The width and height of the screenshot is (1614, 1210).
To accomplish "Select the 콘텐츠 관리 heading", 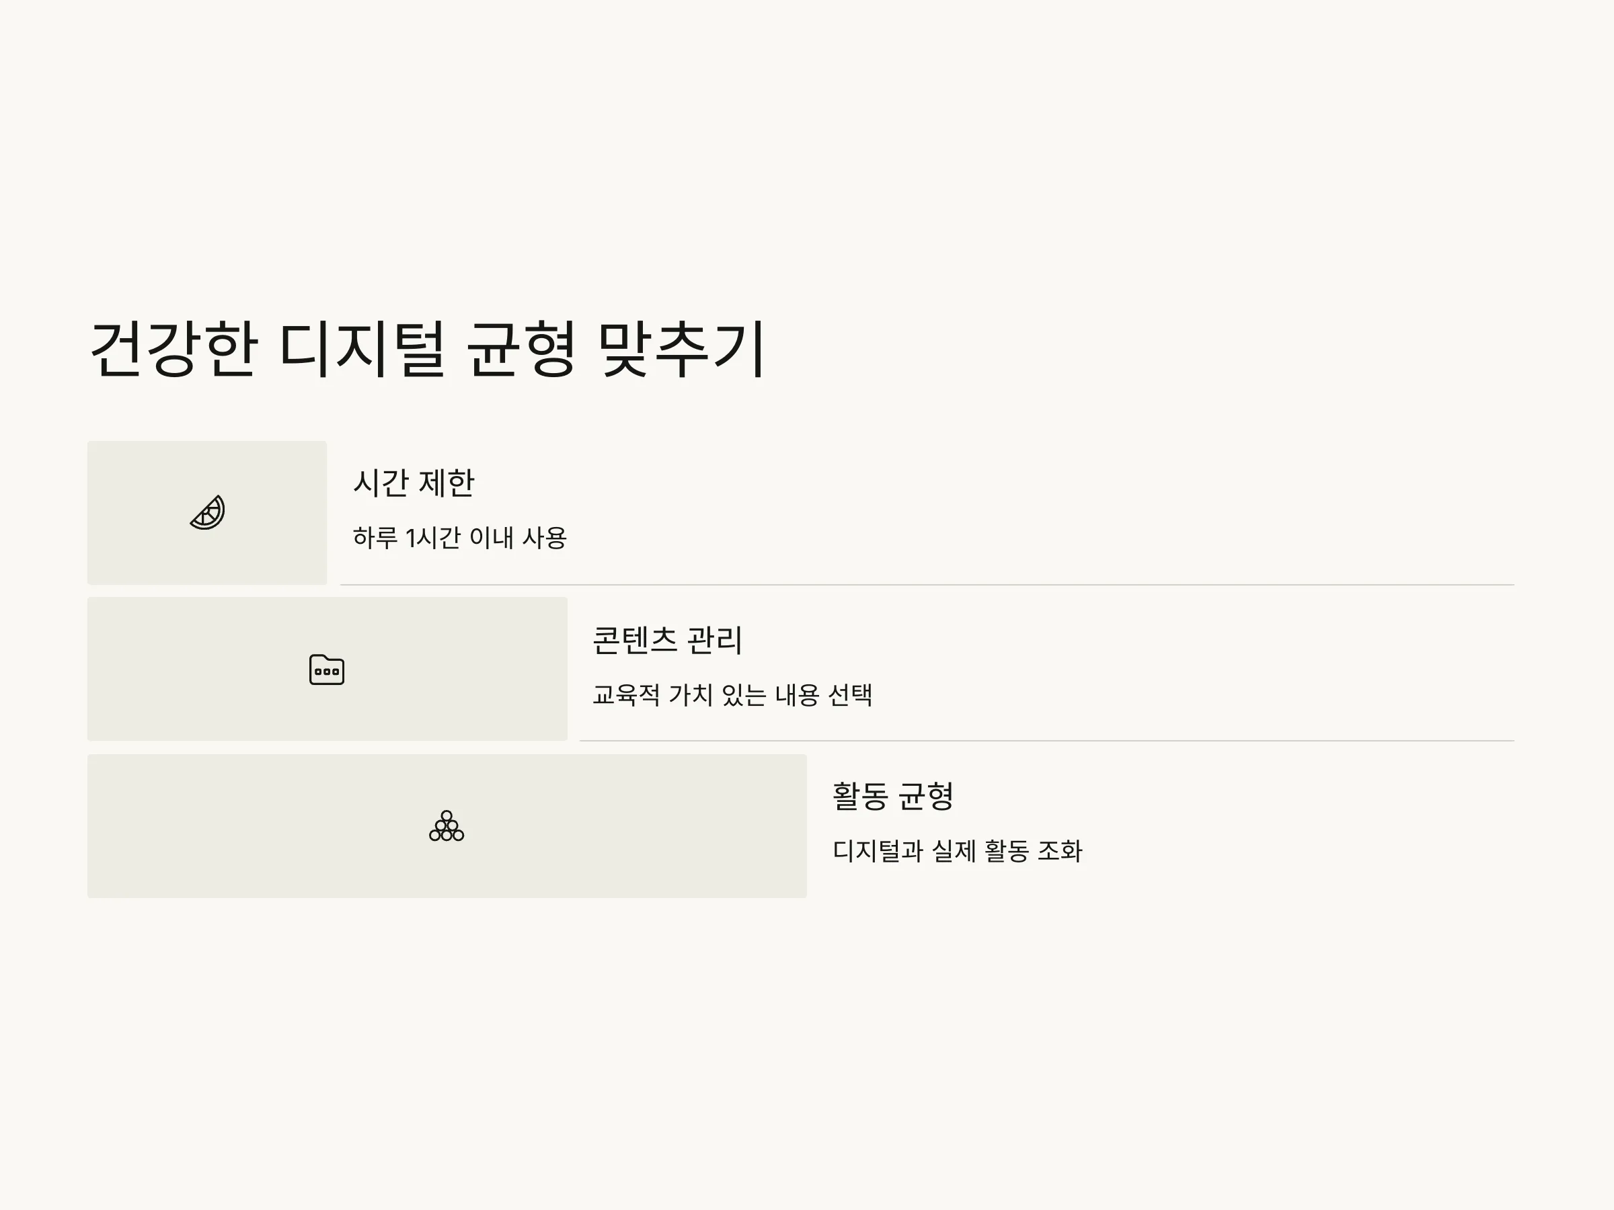I will point(667,640).
